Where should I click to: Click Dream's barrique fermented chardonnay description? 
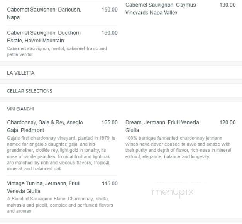[178, 147]
